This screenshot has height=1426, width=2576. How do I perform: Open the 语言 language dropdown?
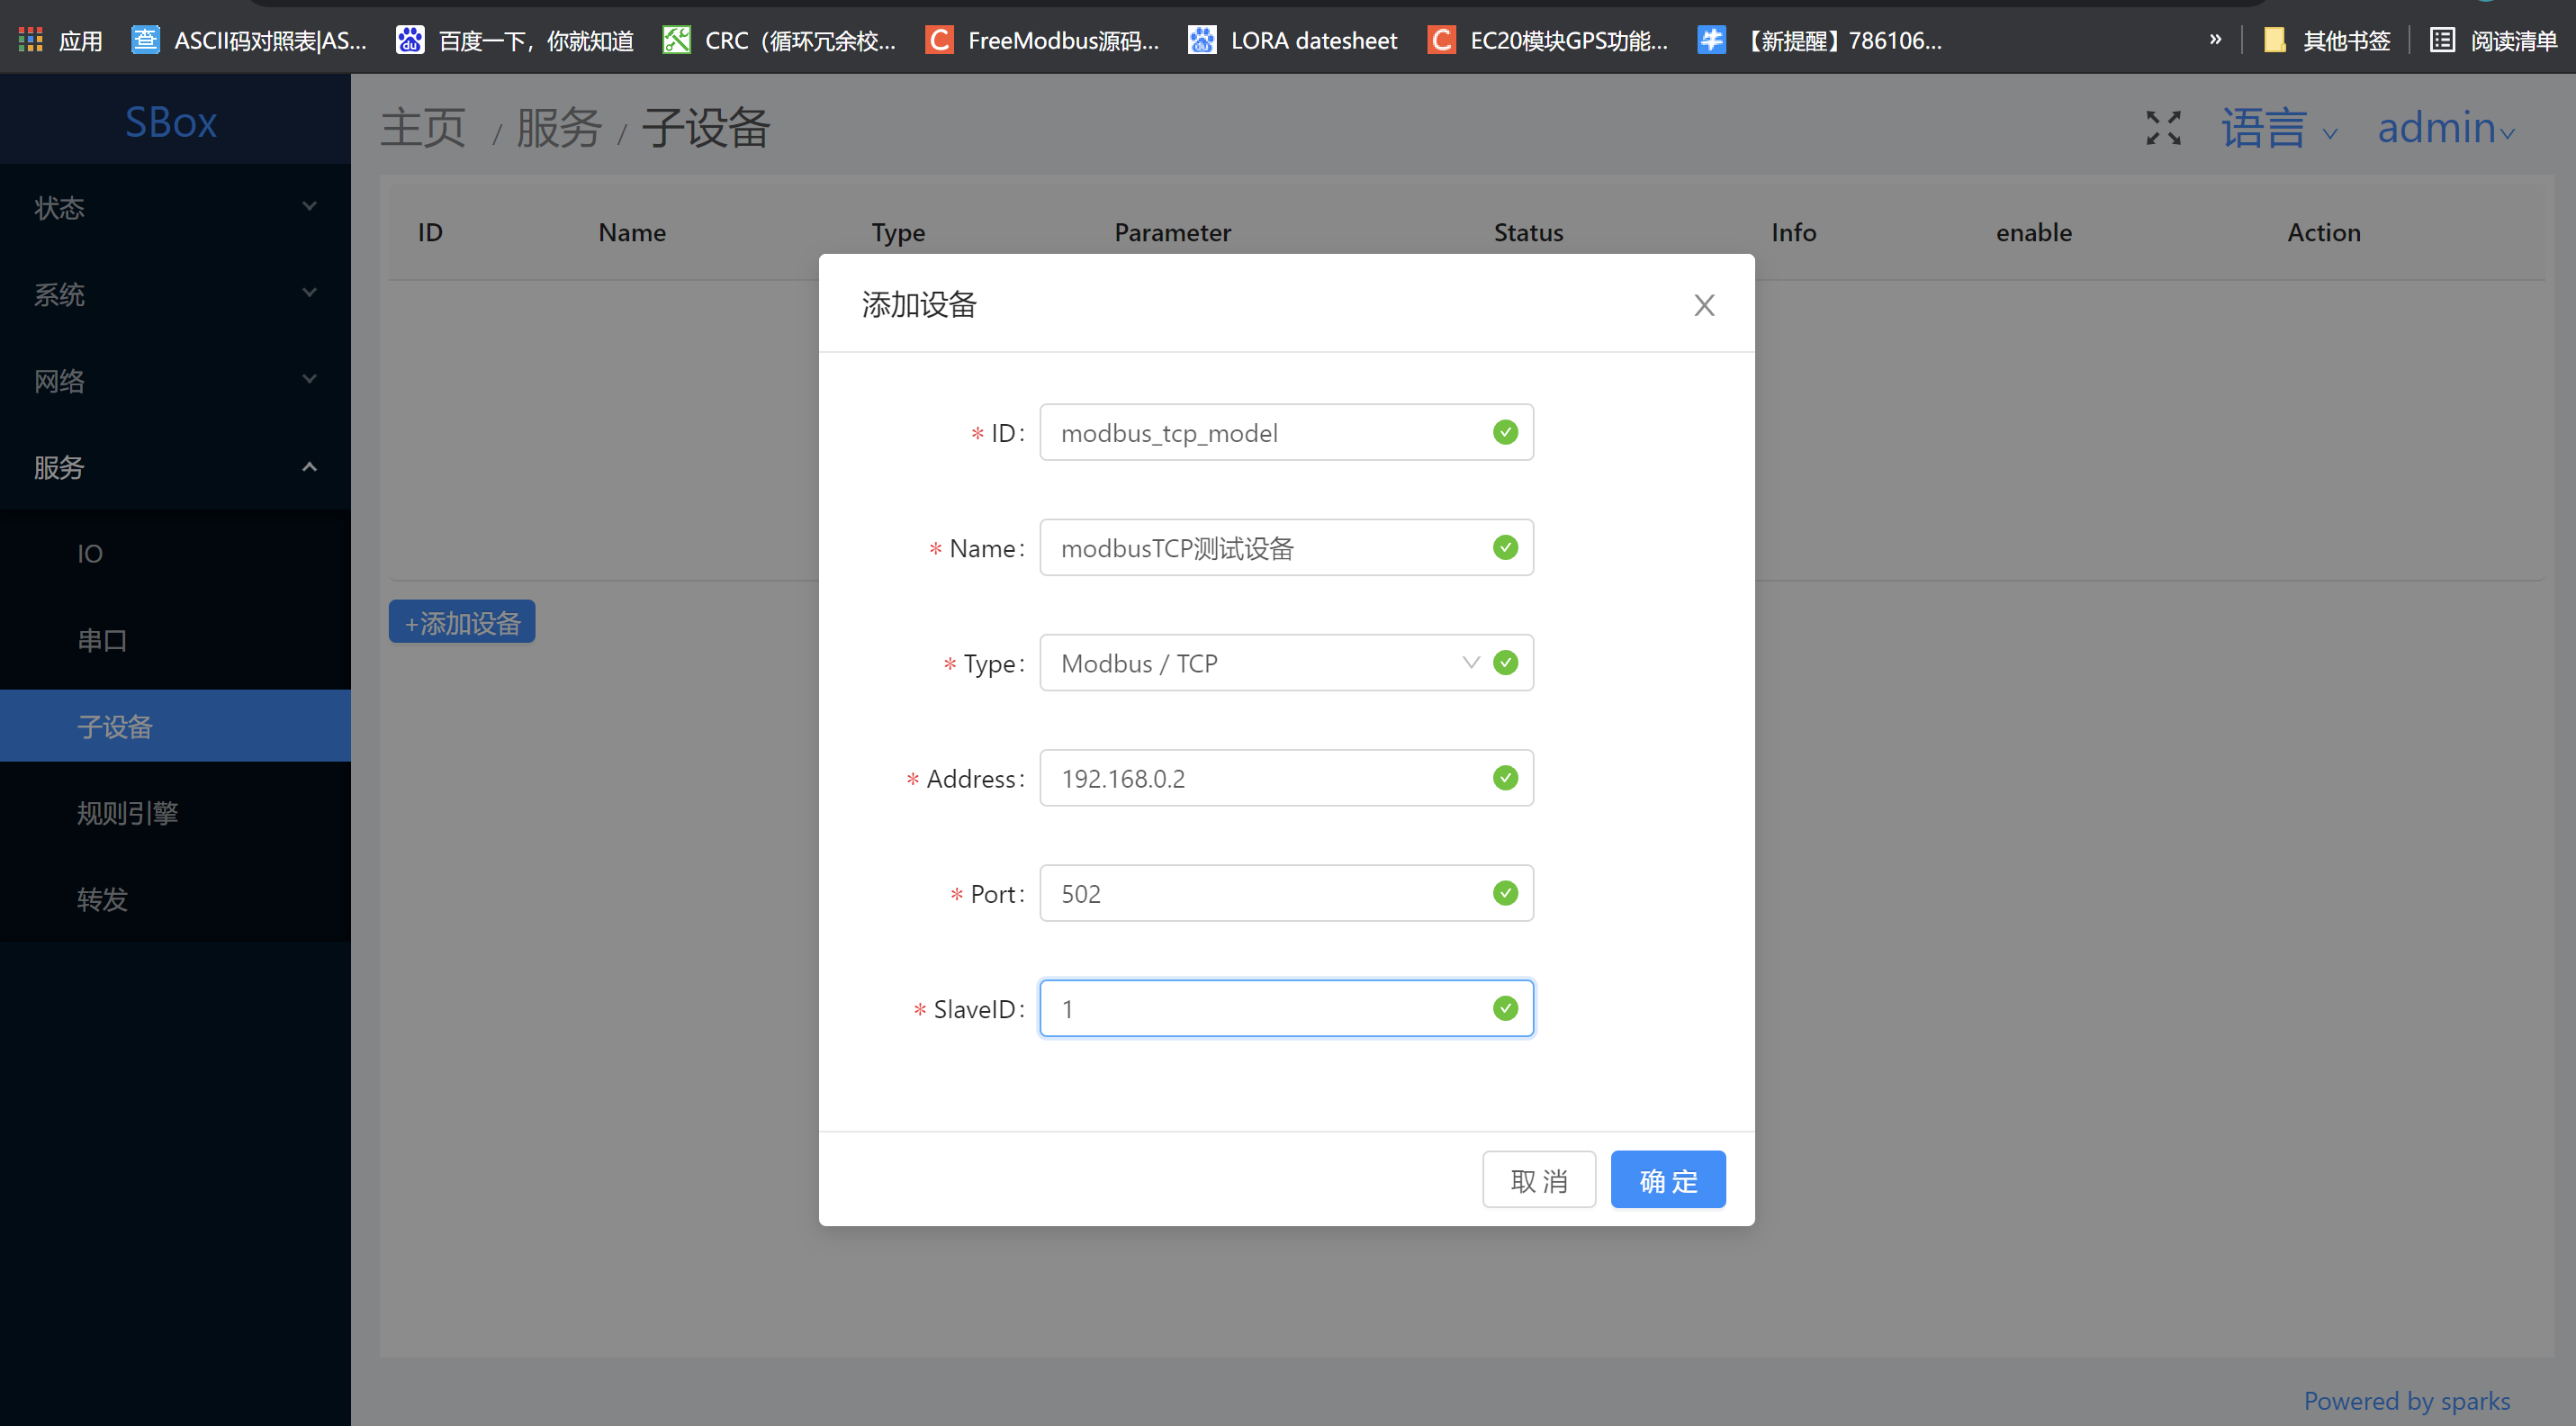pos(2279,129)
